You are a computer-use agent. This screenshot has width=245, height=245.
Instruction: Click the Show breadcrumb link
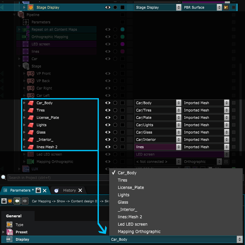[61, 201]
